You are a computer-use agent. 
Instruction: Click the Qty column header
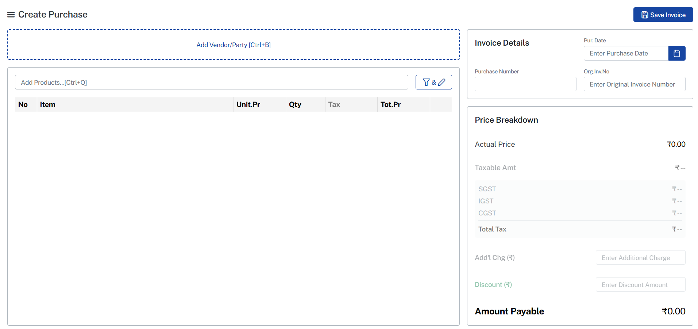coord(305,104)
